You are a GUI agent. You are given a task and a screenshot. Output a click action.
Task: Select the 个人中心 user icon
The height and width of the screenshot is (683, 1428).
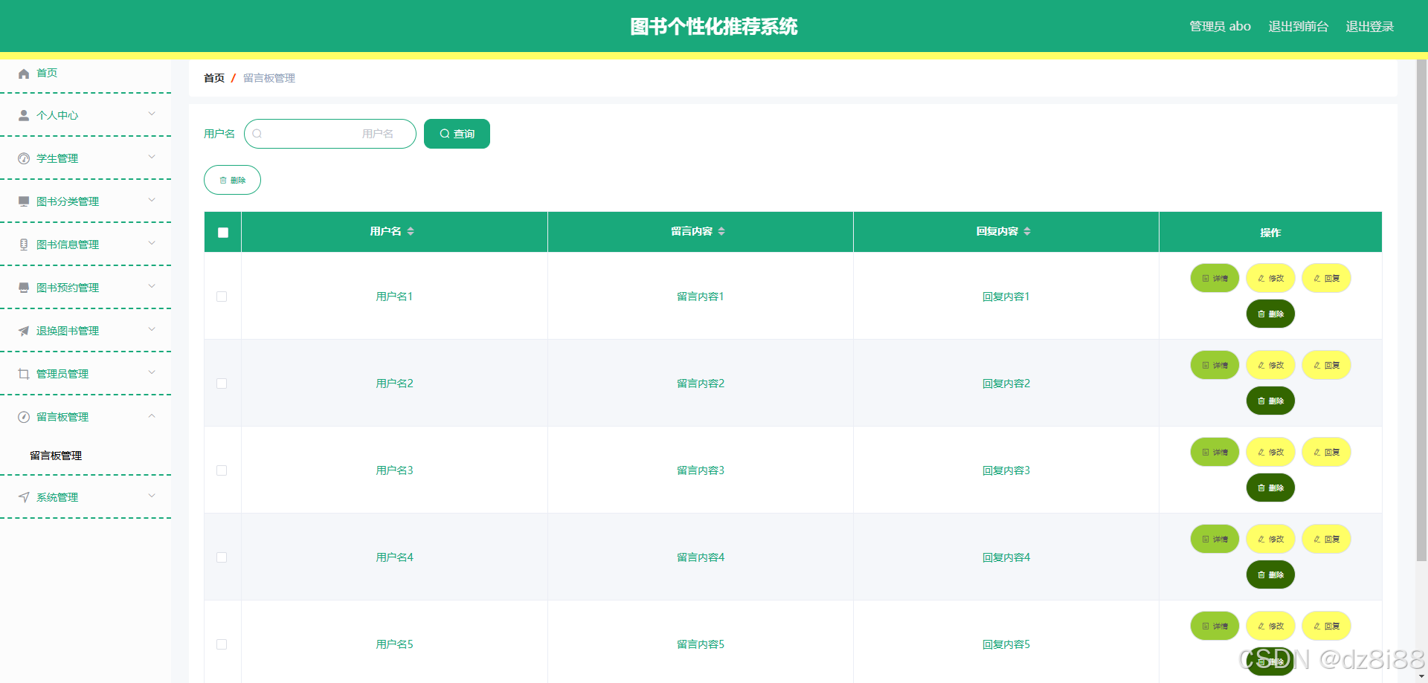(x=23, y=115)
